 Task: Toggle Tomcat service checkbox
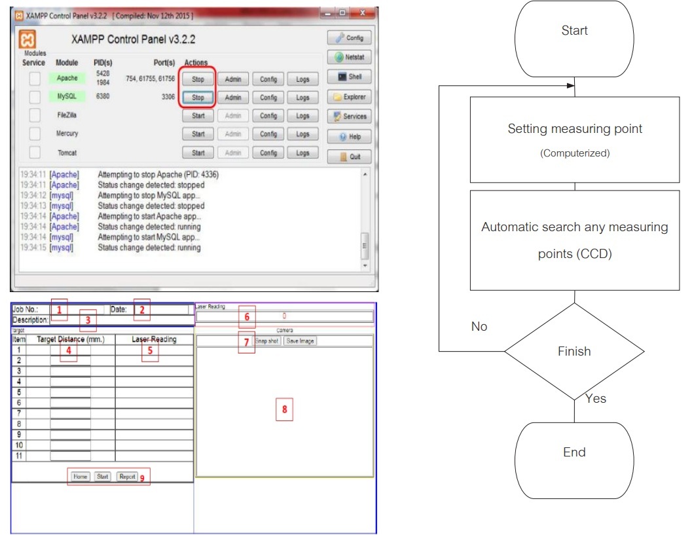(x=35, y=153)
